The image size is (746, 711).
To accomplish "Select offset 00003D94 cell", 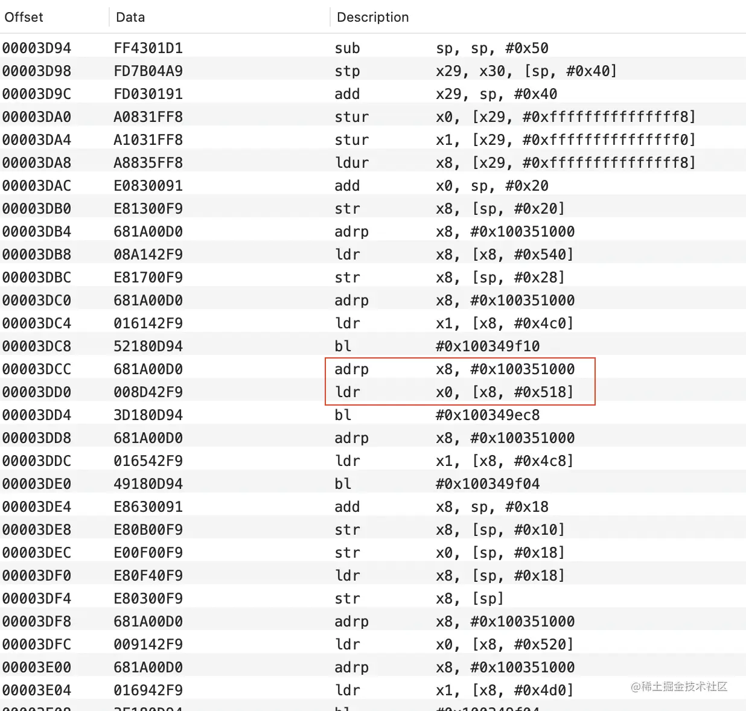I will (x=37, y=48).
